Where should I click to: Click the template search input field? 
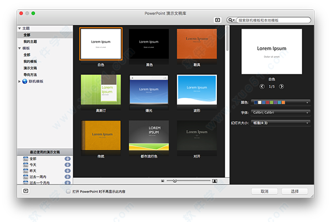274,20
